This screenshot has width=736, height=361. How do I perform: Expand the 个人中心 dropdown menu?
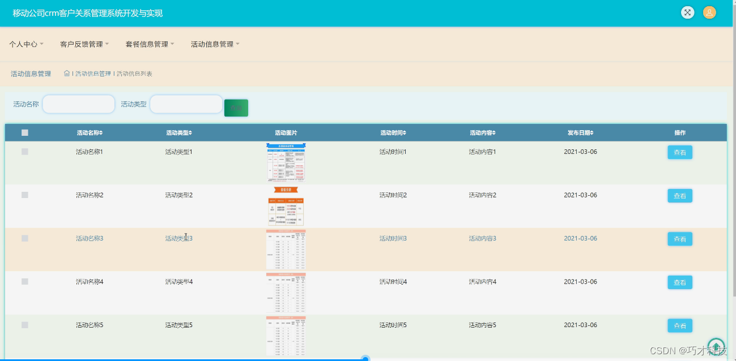point(26,44)
